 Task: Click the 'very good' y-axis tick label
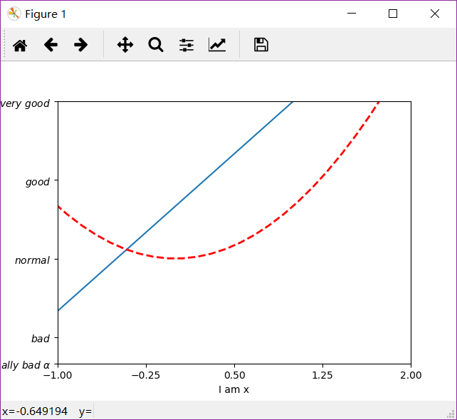pyautogui.click(x=25, y=103)
